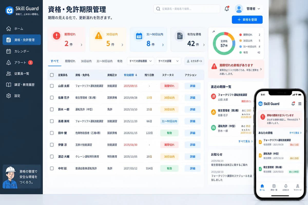Click the chevron on 期限切れ 2件 card

click(x=82, y=45)
